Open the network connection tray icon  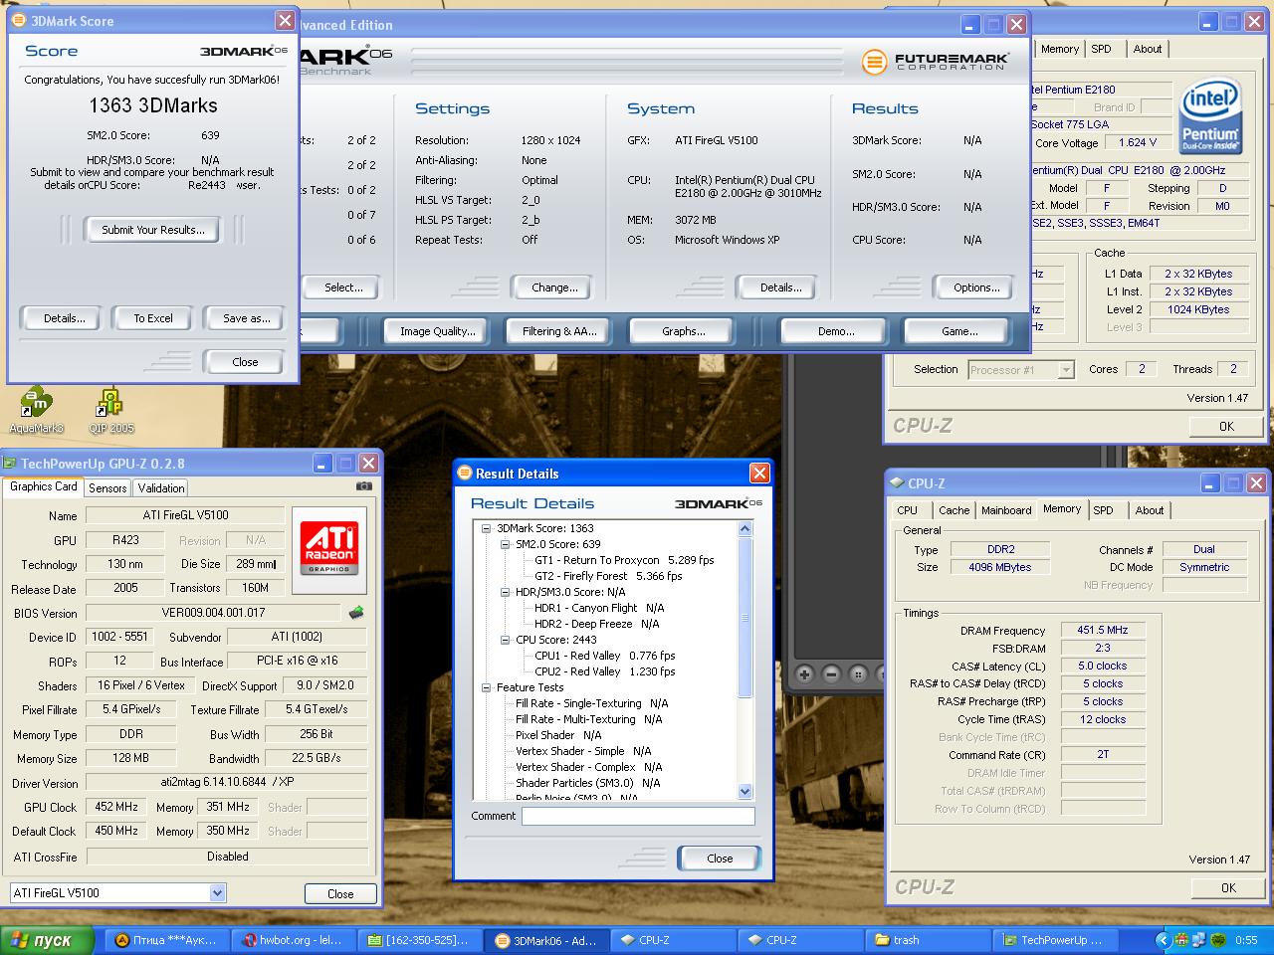pos(1200,940)
